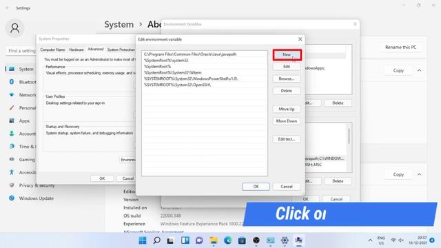Click the Edit text... button
441x248 pixels.
tap(287, 139)
